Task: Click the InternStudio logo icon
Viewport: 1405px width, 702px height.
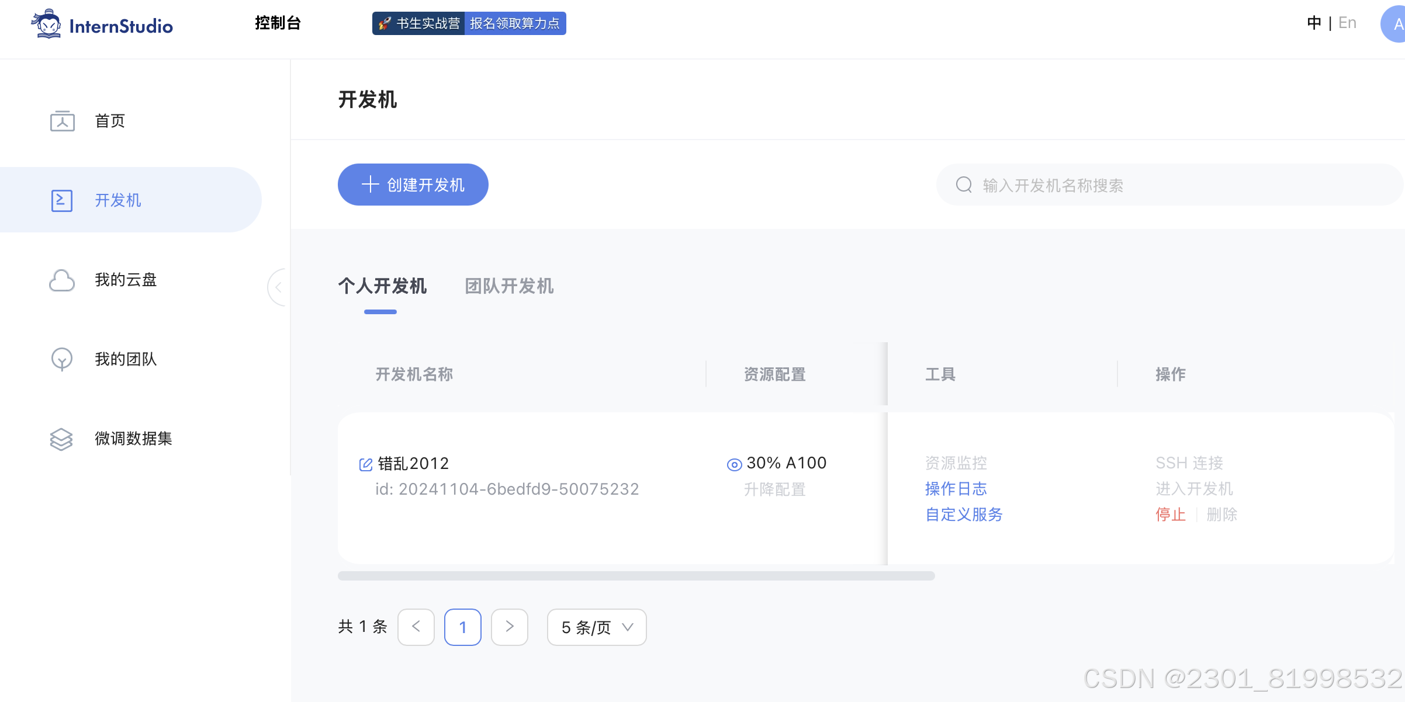Action: coord(47,24)
